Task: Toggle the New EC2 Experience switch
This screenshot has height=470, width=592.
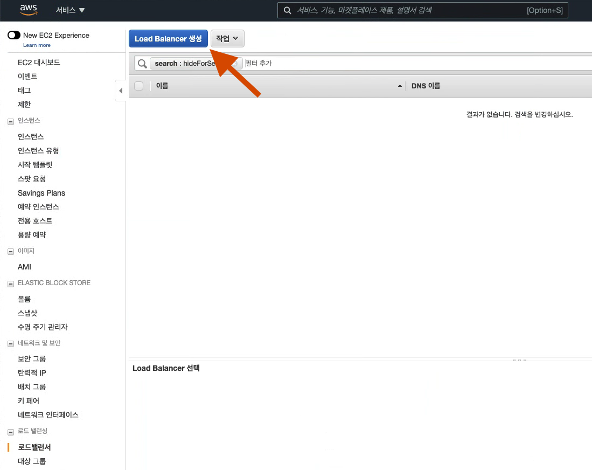Action: (14, 35)
